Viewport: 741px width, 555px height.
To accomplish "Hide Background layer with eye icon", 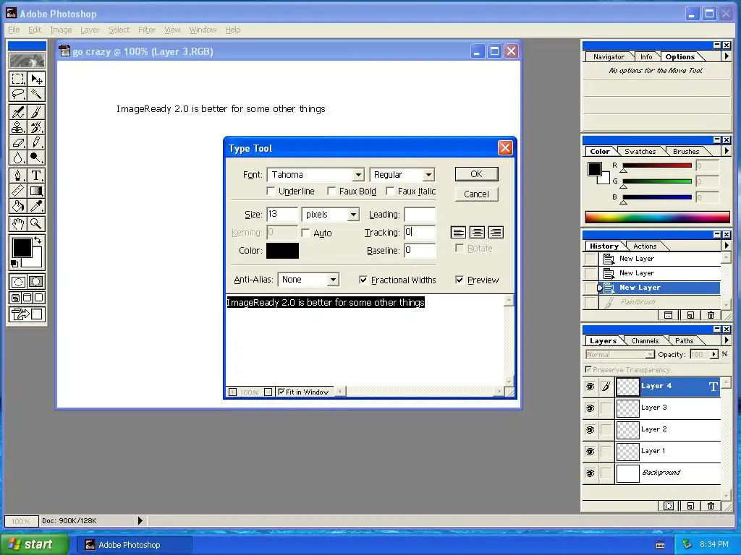I will [x=590, y=473].
